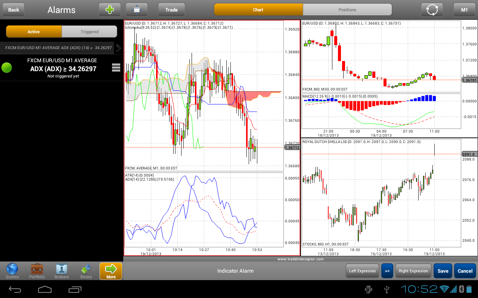Tap the More green arrow button
Viewport: 478px width, 298px height.
(x=111, y=271)
